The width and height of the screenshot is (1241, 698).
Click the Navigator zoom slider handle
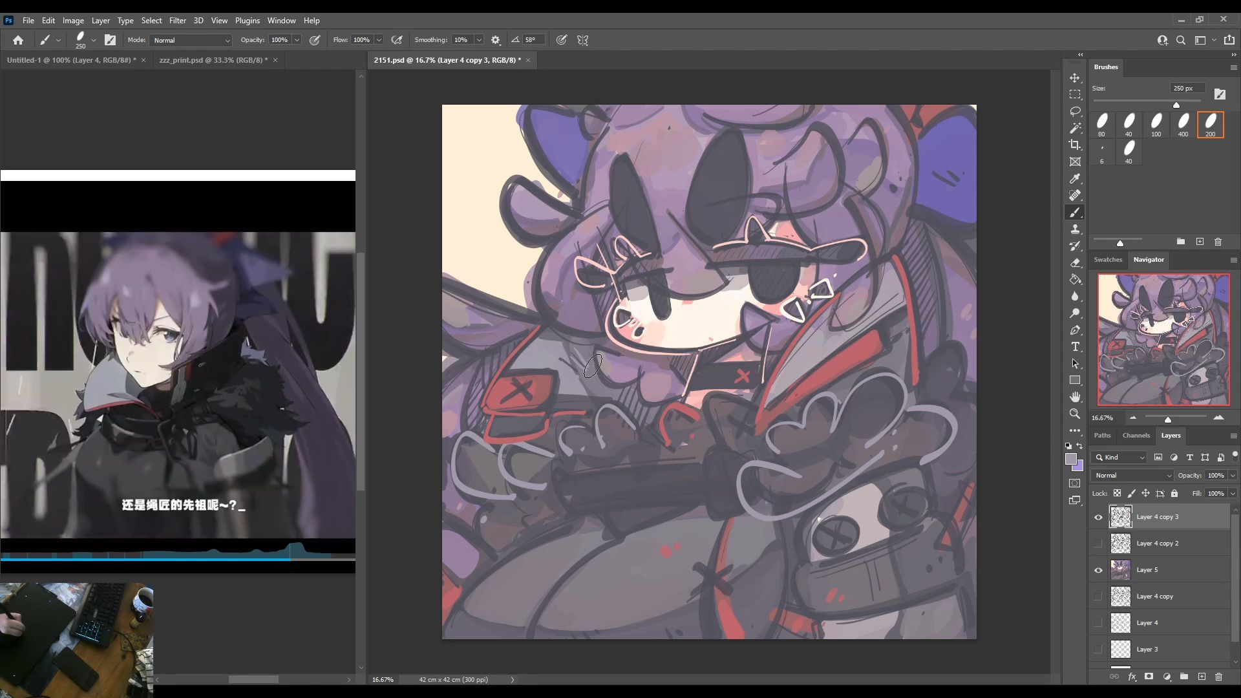pos(1168,419)
